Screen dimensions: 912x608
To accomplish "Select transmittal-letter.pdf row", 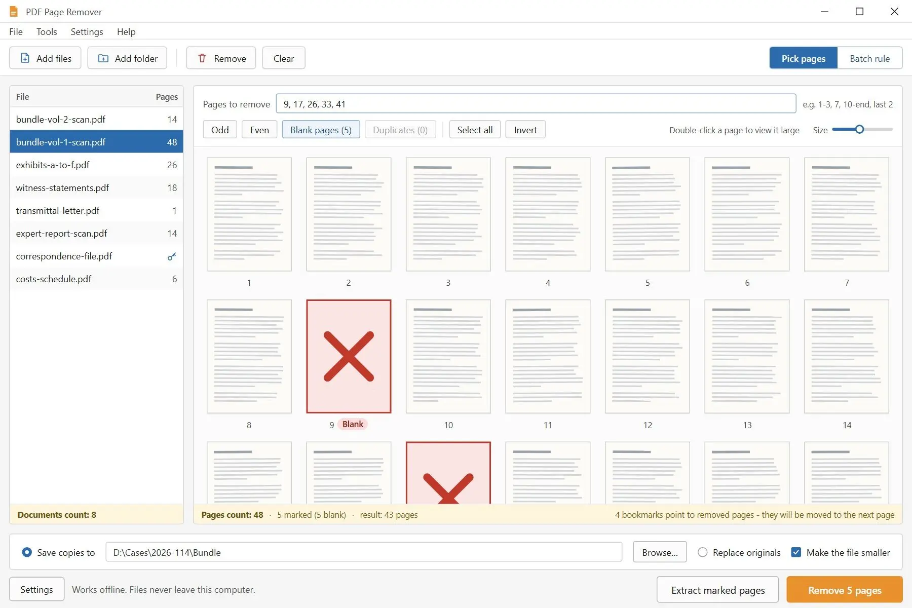I will [96, 210].
